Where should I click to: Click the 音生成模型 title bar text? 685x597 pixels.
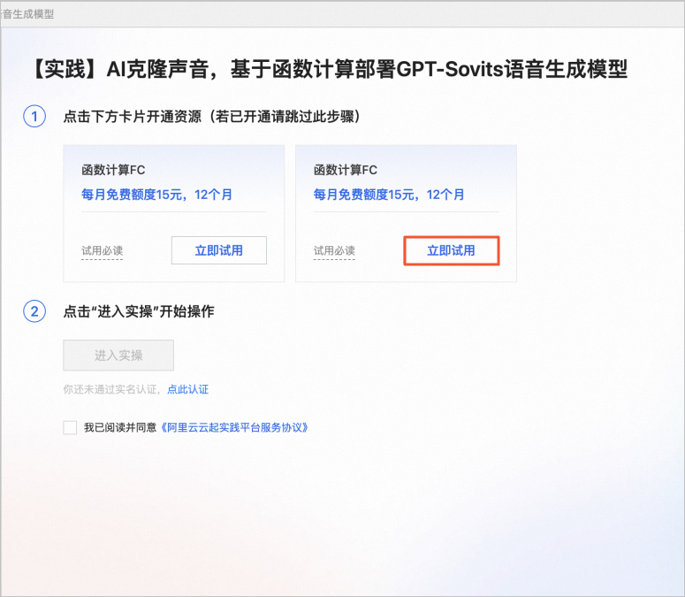click(28, 14)
